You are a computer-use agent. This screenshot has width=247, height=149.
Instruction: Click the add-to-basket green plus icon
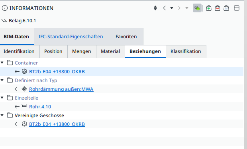click(x=209, y=8)
